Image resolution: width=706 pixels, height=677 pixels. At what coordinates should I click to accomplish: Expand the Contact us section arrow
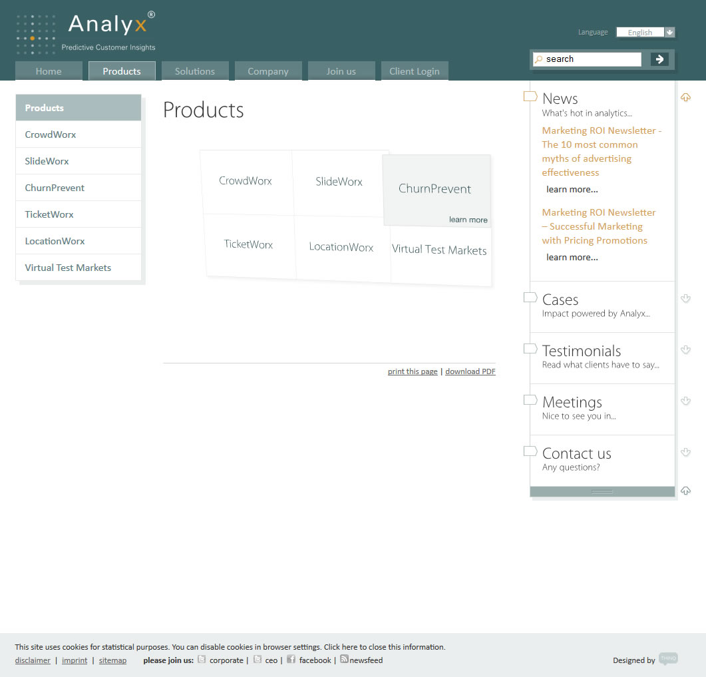(x=685, y=453)
